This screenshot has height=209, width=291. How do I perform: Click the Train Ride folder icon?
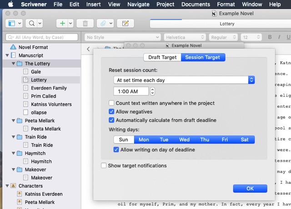20,137
